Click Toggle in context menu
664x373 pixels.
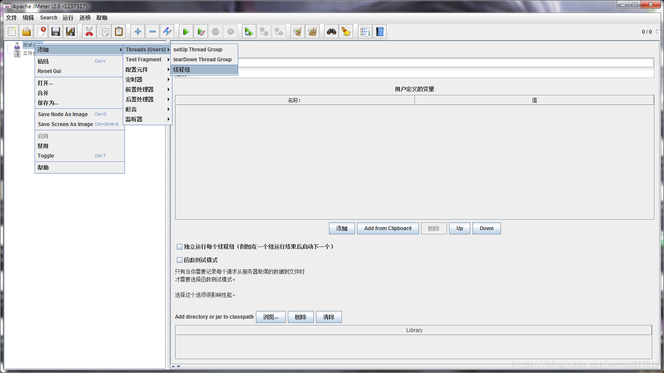[80, 156]
